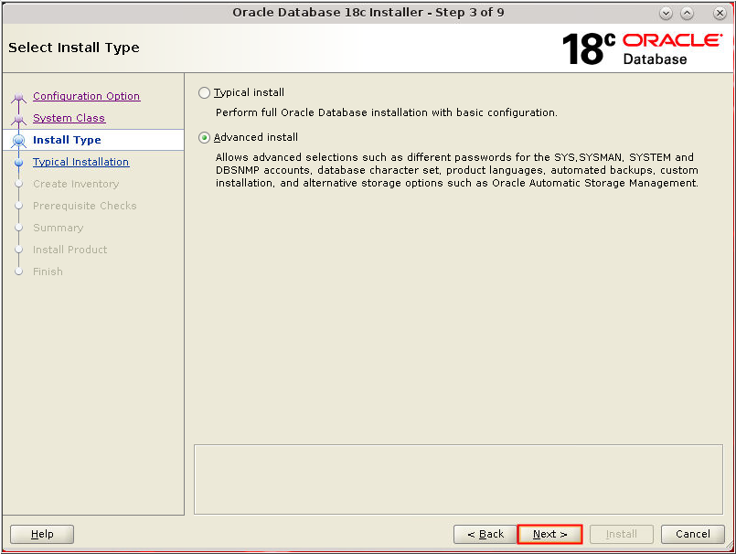Go to the Summary step in sidebar
This screenshot has height=554, width=736.
coord(58,228)
